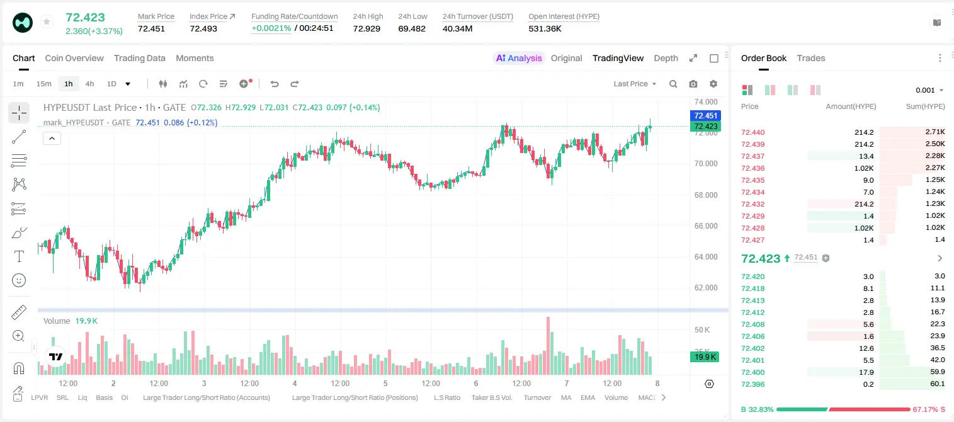Switch chart to Depth view

tap(666, 58)
